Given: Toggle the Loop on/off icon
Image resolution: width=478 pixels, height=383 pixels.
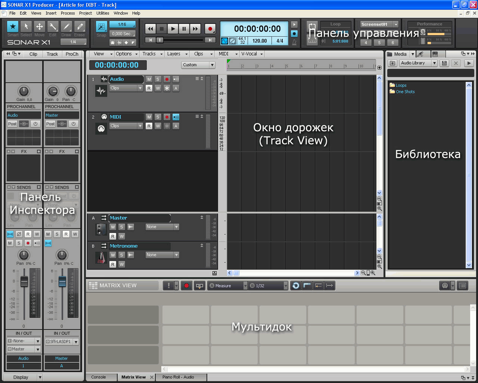Looking at the screenshot, I should tap(312, 27).
